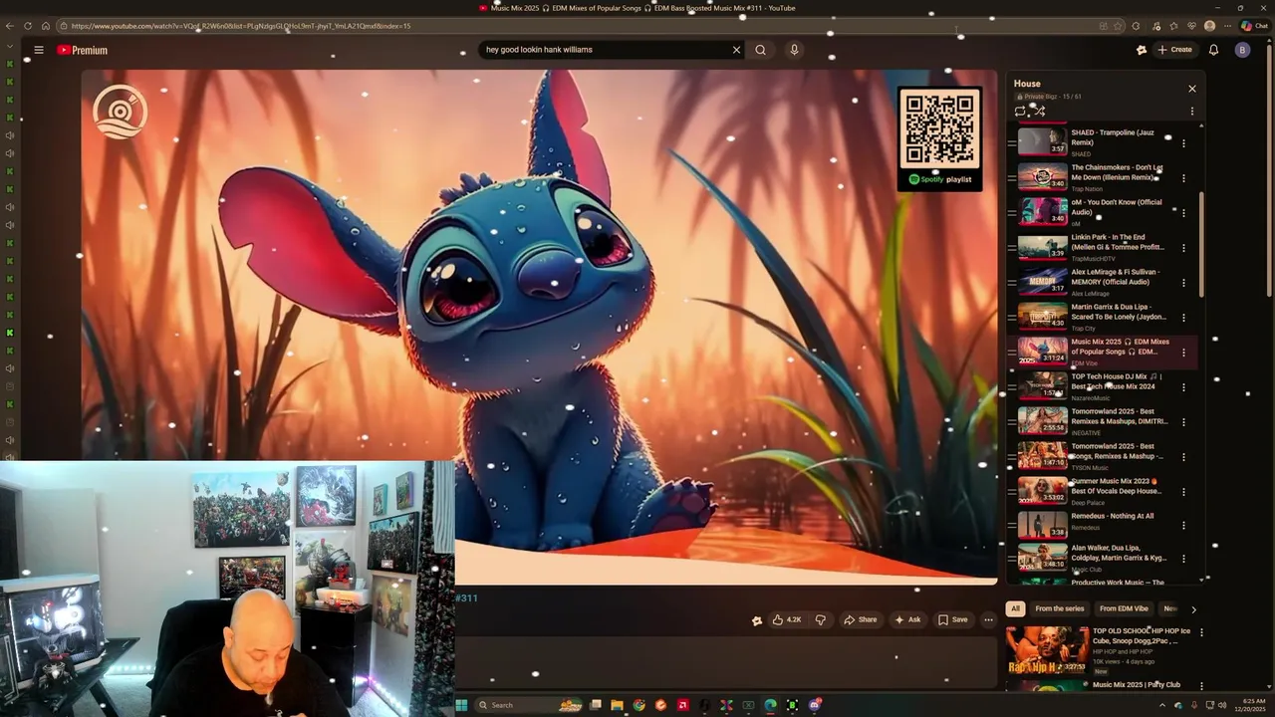Screen dimensions: 1275x717
Task: Close the House playlist panel
Action: (x=1191, y=89)
